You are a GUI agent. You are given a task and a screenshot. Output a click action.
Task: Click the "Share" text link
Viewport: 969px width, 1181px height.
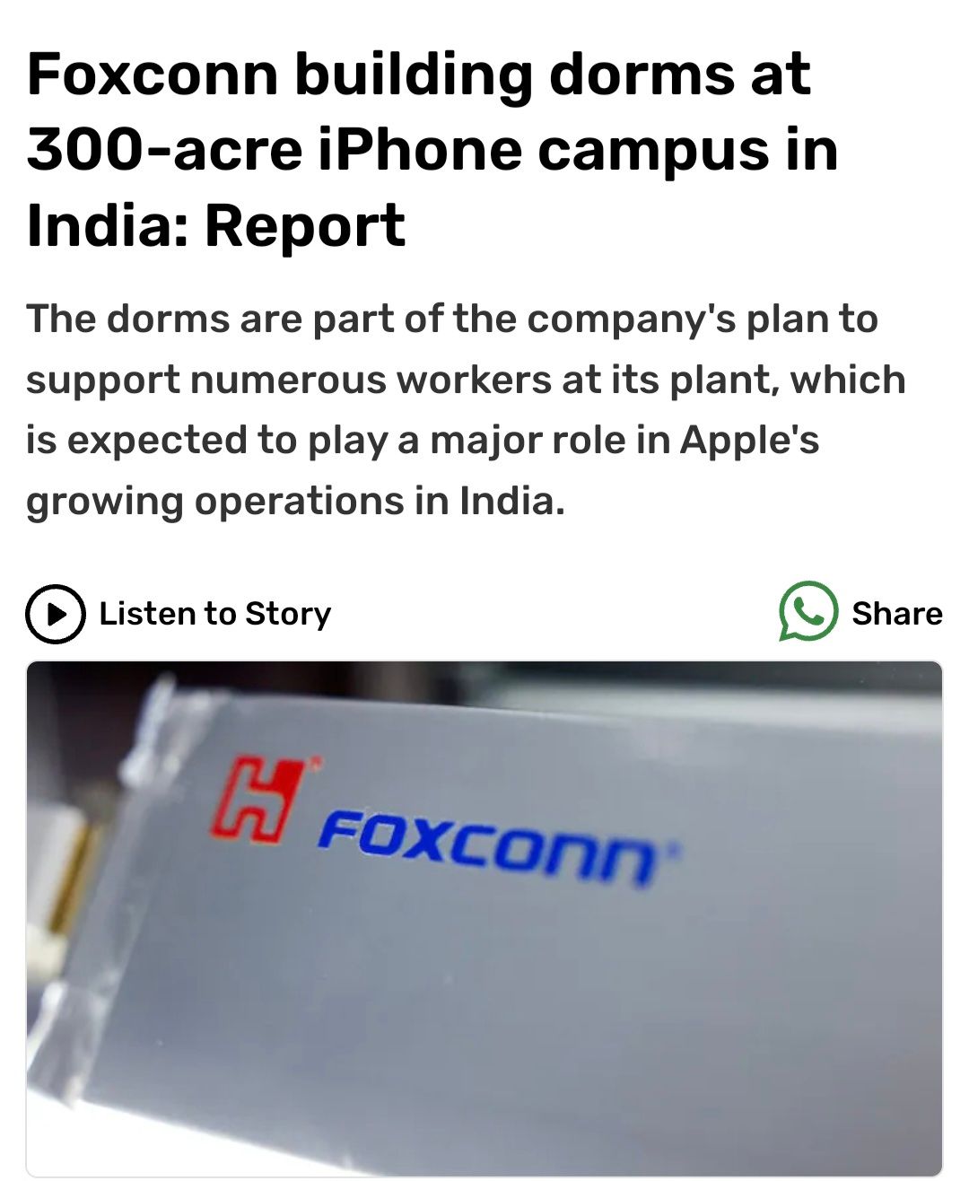pyautogui.click(x=897, y=613)
